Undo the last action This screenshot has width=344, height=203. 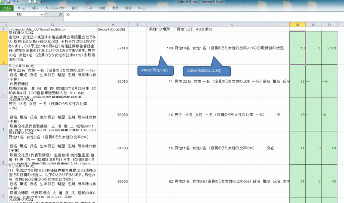[14, 2]
